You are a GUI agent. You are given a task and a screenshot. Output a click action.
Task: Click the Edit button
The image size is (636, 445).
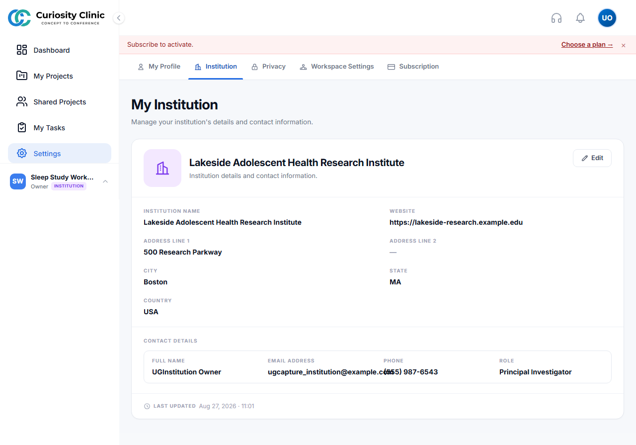[592, 158]
